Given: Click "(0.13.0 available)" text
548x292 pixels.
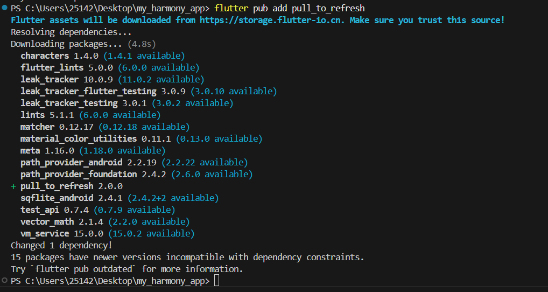Looking at the screenshot, I should (219, 139).
